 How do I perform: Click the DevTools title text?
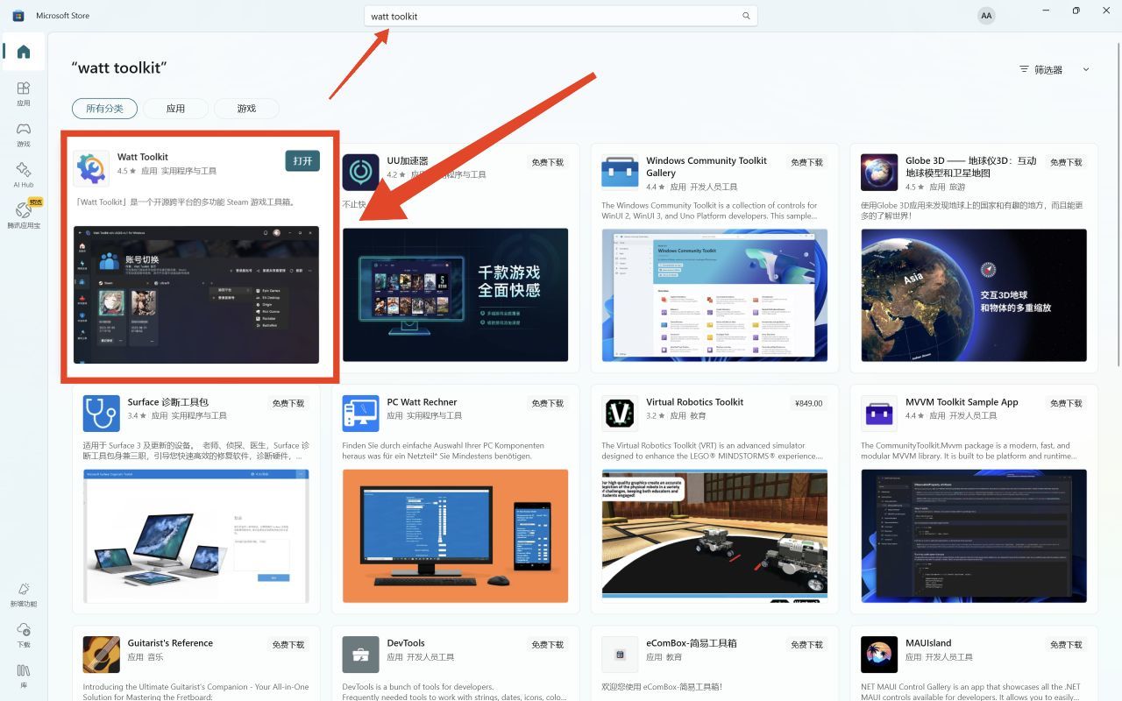point(406,643)
